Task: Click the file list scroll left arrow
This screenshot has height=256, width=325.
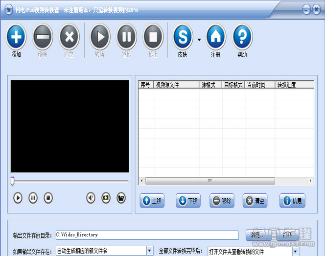Action: click(142, 181)
